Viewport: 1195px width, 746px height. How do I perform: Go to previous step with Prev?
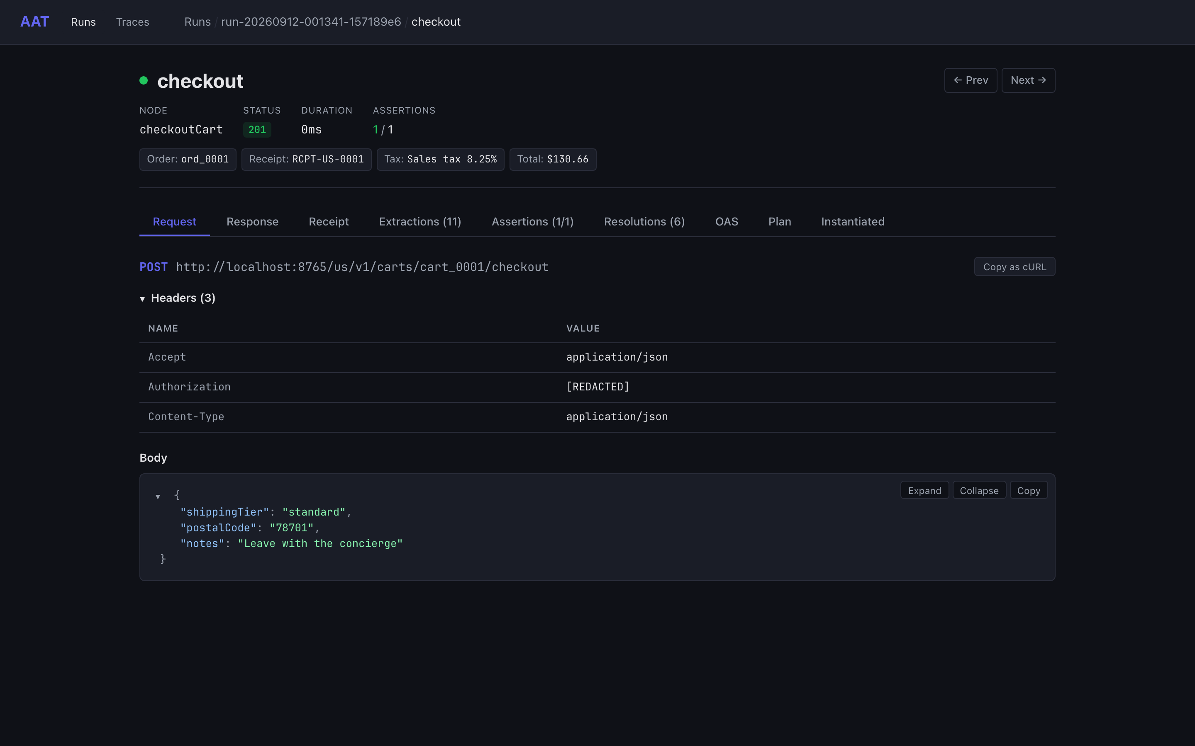(971, 80)
